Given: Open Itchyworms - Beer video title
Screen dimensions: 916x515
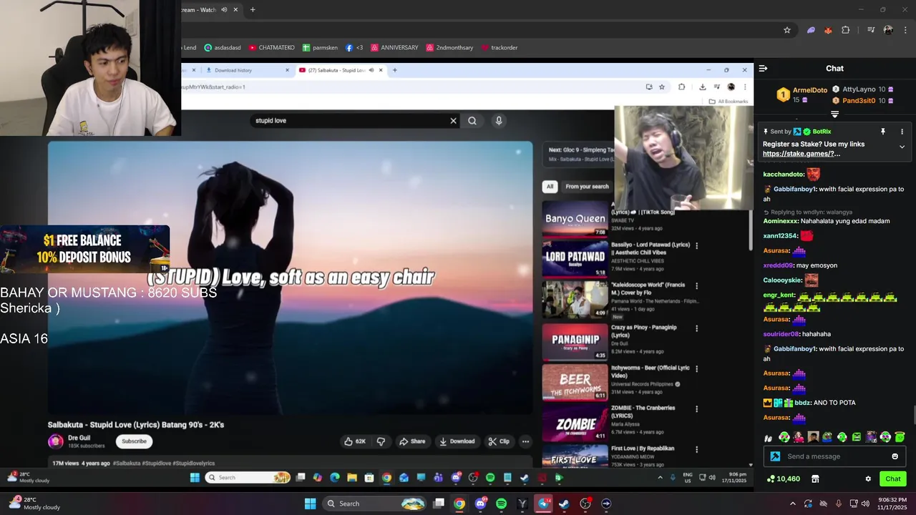Looking at the screenshot, I should tap(651, 371).
